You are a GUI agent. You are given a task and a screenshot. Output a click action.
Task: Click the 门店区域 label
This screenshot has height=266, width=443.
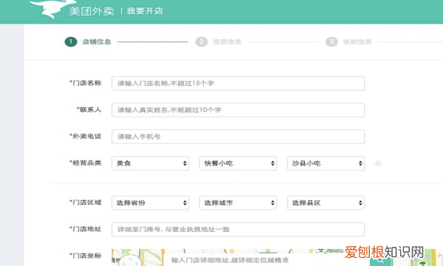[x=86, y=202]
